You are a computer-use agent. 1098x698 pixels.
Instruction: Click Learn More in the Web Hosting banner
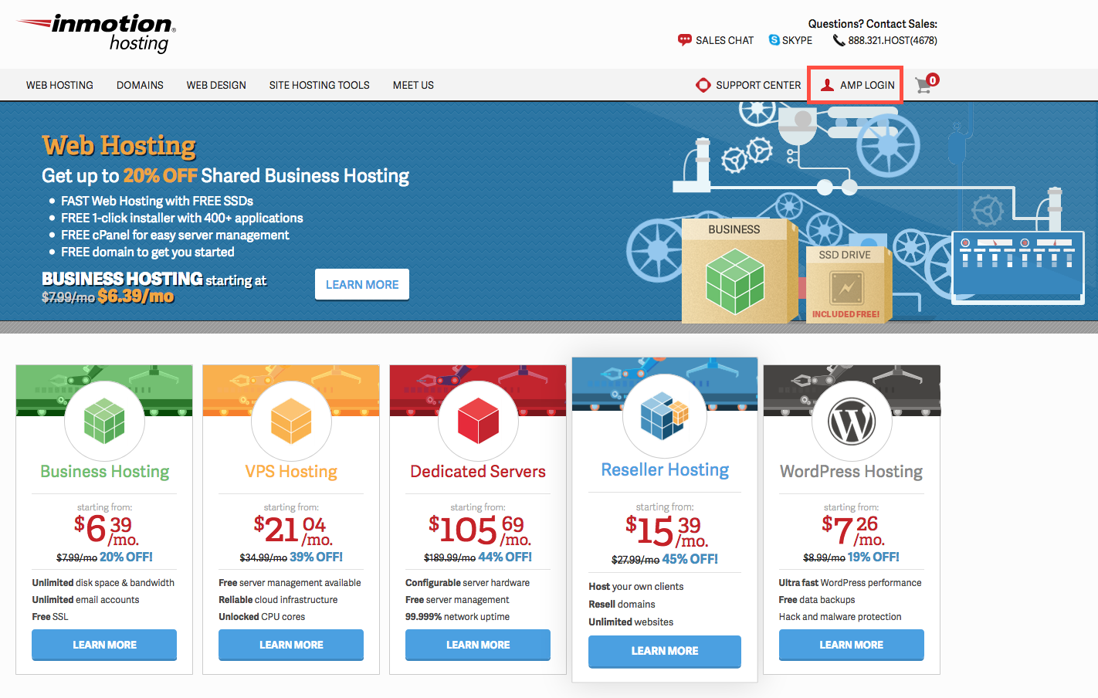point(362,284)
